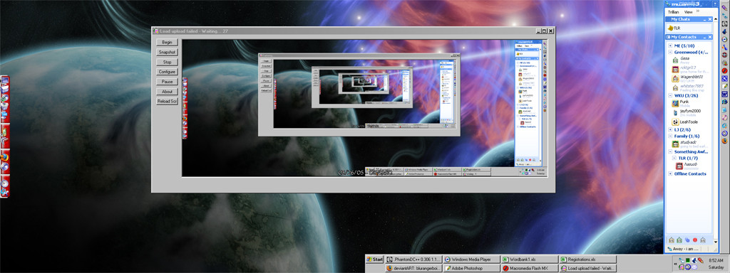Click the Configure button
Image resolution: width=730 pixels, height=273 pixels.
[x=167, y=72]
